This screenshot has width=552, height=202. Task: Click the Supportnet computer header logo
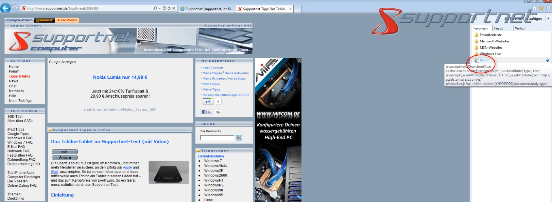(x=71, y=41)
